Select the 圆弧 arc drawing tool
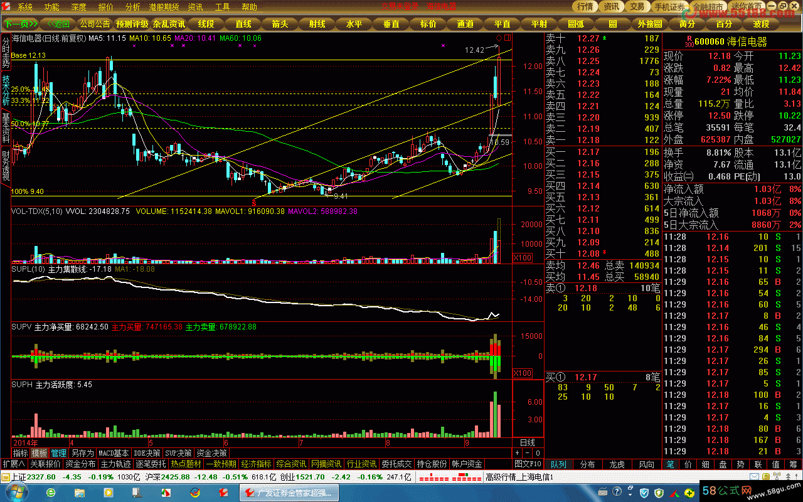803x502 pixels. tap(577, 24)
